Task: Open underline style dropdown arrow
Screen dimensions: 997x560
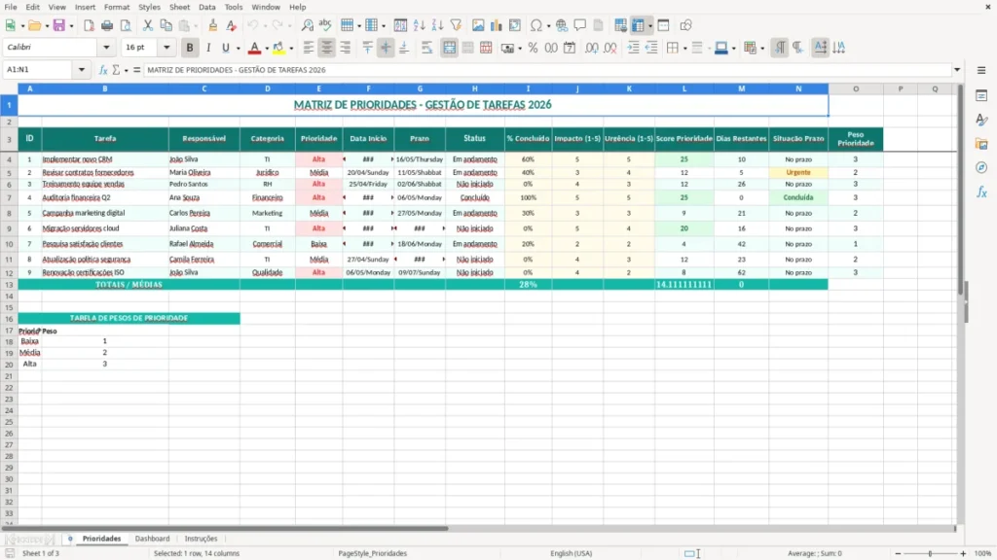Action: [x=238, y=49]
